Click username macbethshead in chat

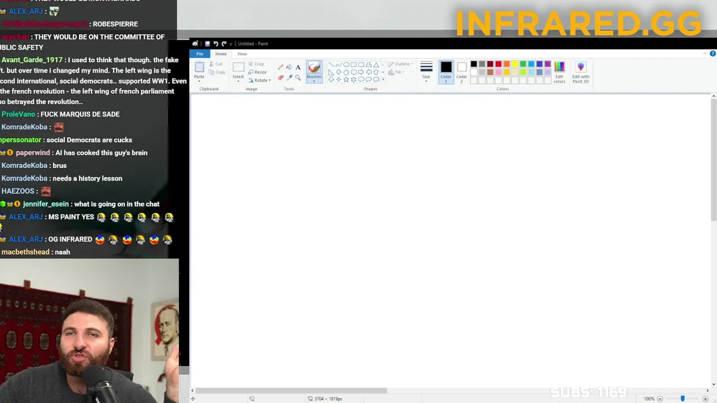[x=25, y=252]
